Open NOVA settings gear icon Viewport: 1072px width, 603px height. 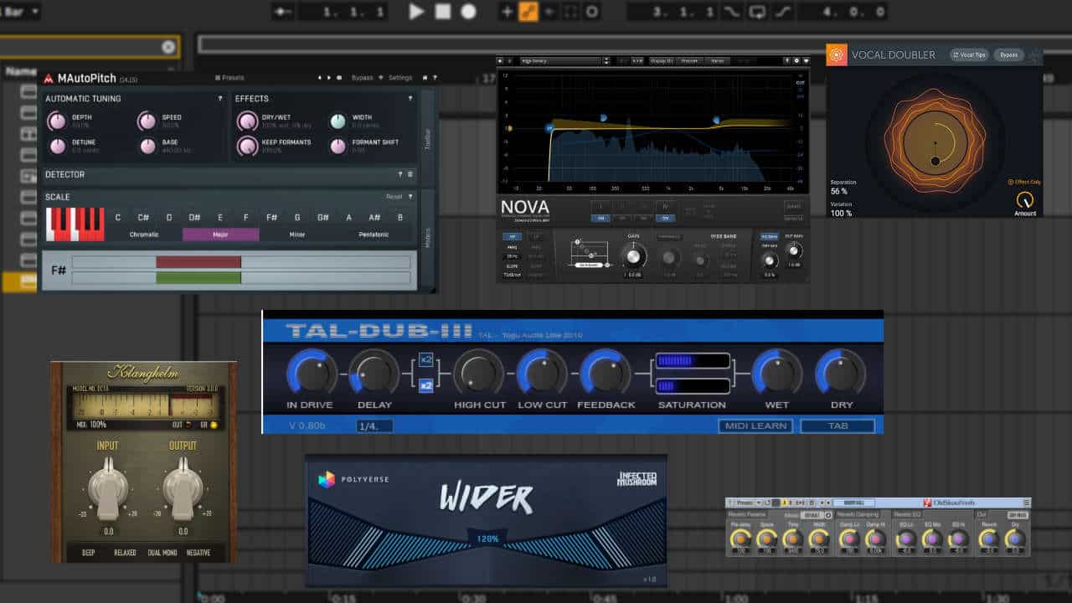tap(796, 60)
